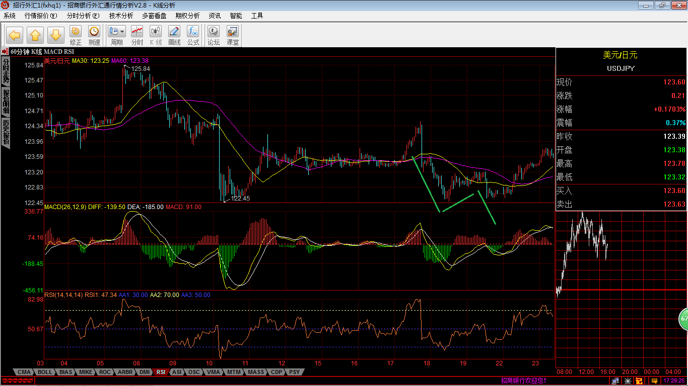Click the 125.84 high price marker on chart

[141, 69]
